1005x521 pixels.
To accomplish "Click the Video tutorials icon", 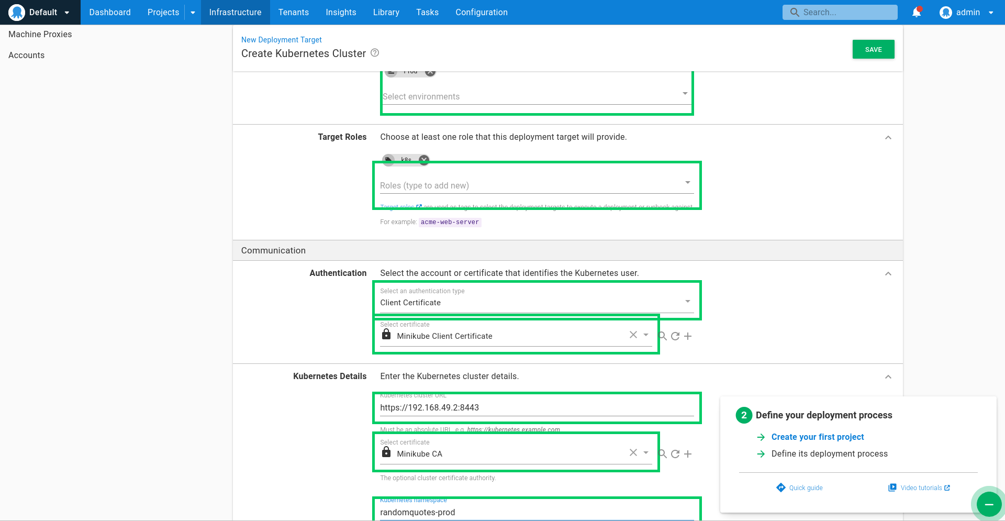I will point(892,487).
